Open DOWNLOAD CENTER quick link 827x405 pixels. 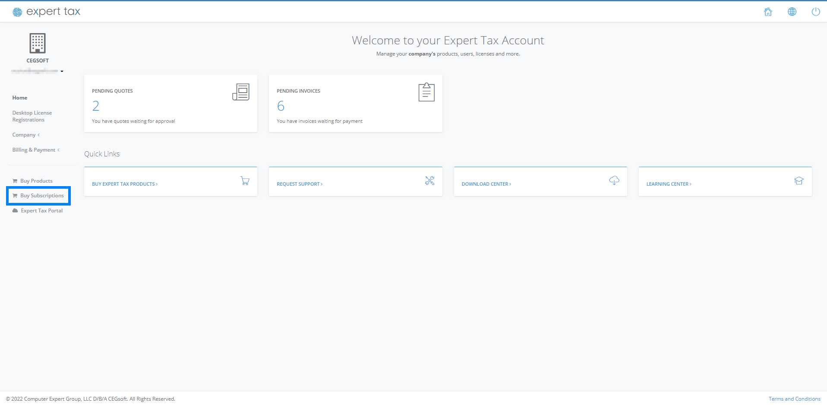pyautogui.click(x=486, y=184)
